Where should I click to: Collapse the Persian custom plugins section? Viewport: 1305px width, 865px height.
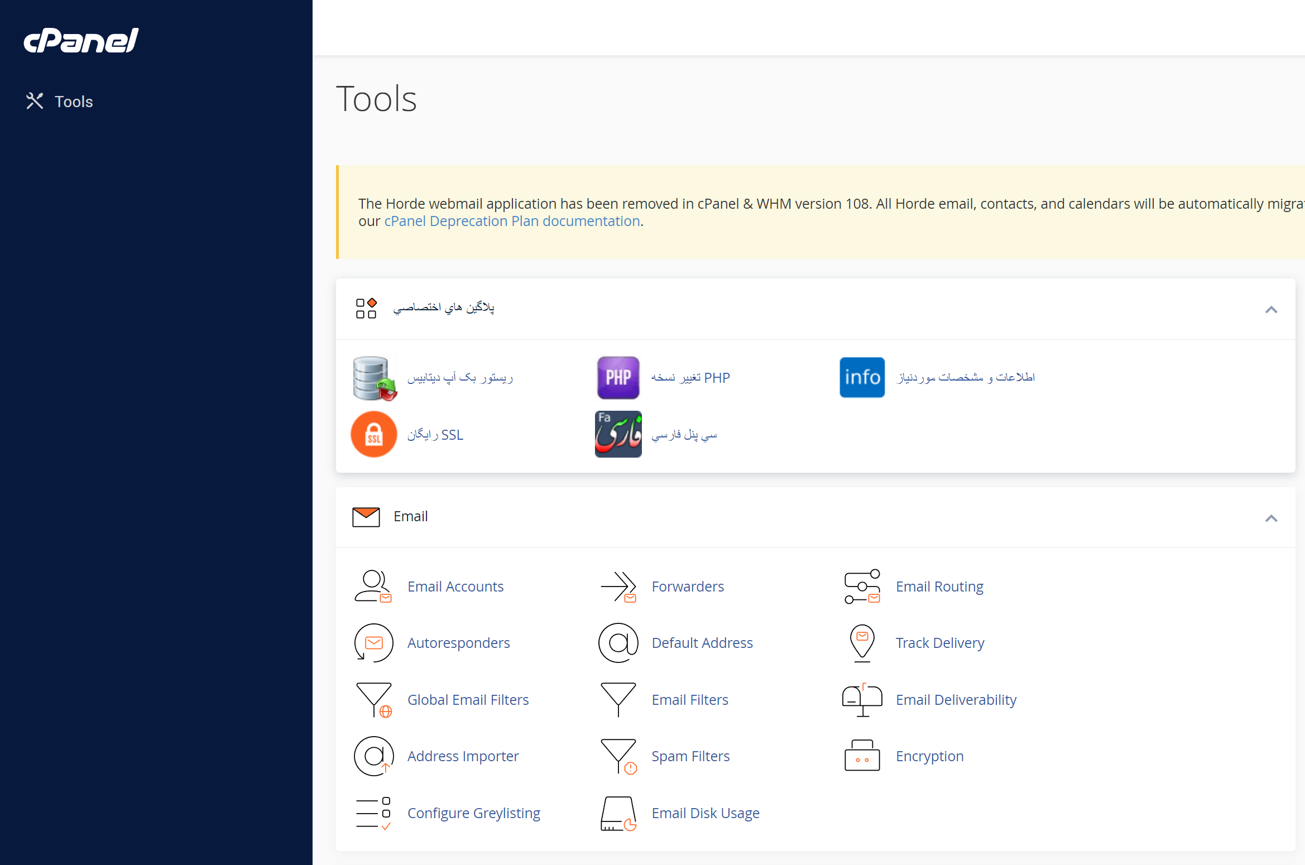[1271, 309]
